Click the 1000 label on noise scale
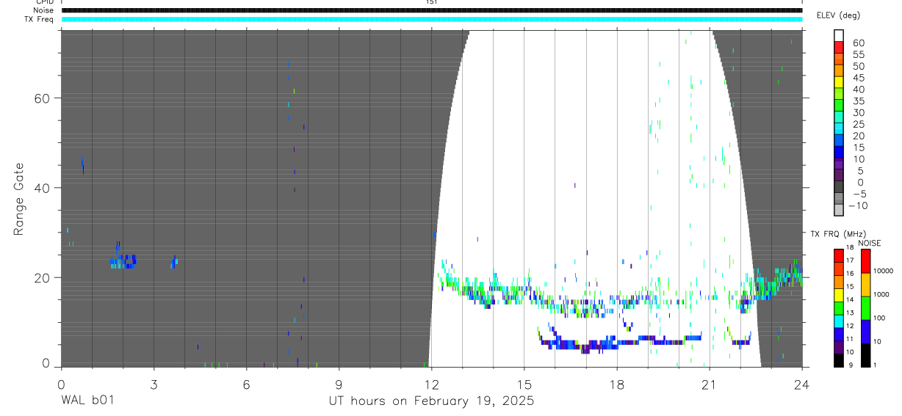The image size is (902, 416). (x=881, y=294)
